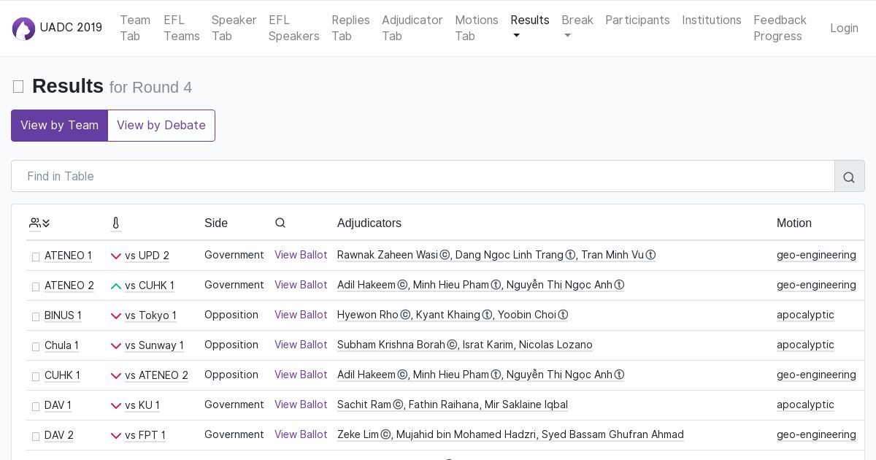Viewport: 876px width, 460px height.
Task: Click the trainee icon after Yoobin Choi
Action: pos(563,315)
